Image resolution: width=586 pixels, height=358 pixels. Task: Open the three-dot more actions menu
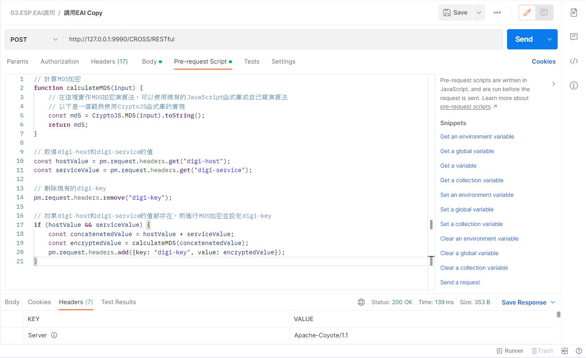point(497,13)
